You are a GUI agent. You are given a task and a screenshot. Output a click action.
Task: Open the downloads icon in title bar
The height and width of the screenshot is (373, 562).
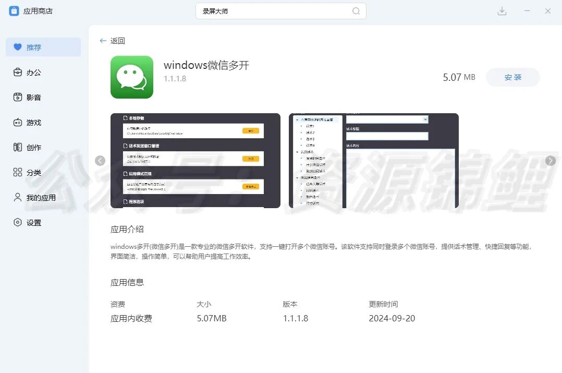pyautogui.click(x=502, y=11)
